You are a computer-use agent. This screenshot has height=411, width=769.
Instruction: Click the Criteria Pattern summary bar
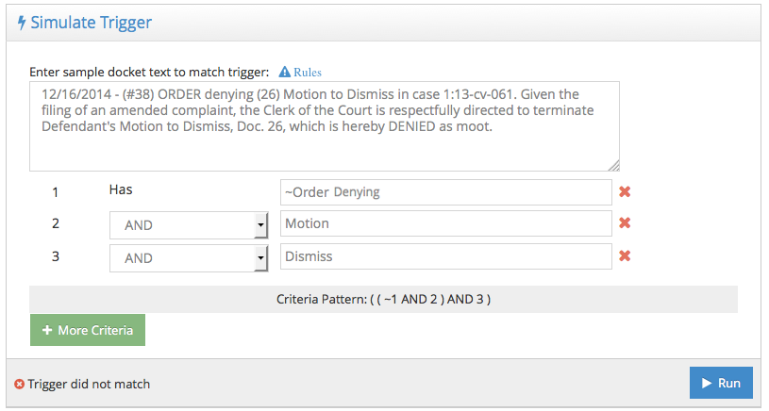pyautogui.click(x=383, y=300)
